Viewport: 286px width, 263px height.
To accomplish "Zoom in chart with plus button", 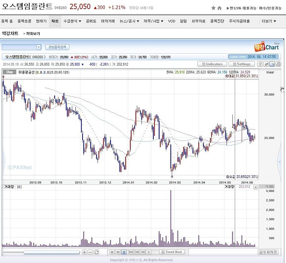I will point(84,252).
